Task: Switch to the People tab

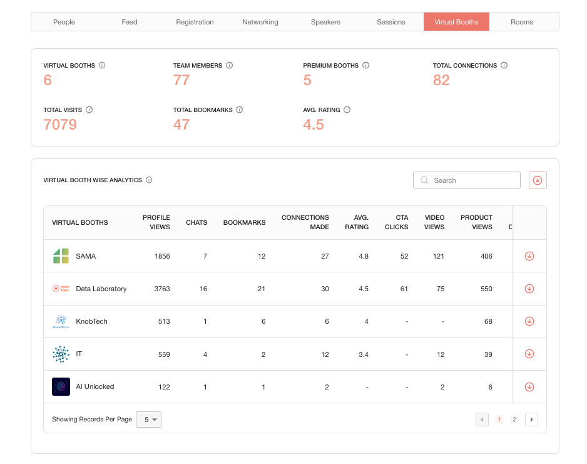Action: 64,22
